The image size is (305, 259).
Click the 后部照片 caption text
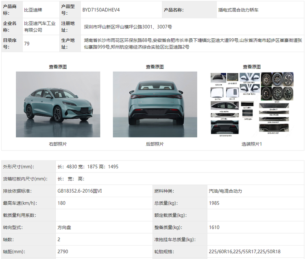(x=155, y=144)
